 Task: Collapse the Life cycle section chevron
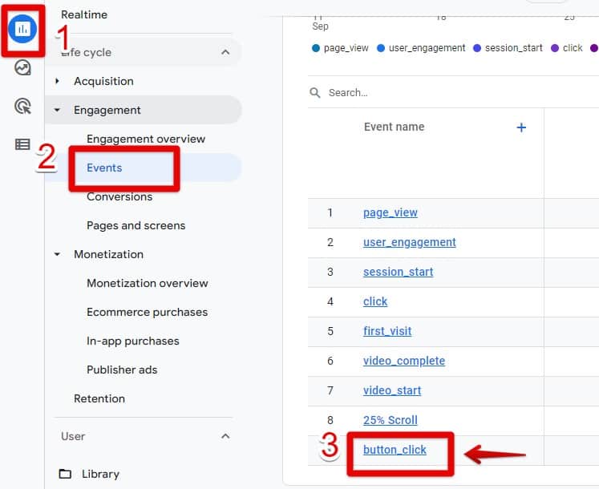pos(225,52)
